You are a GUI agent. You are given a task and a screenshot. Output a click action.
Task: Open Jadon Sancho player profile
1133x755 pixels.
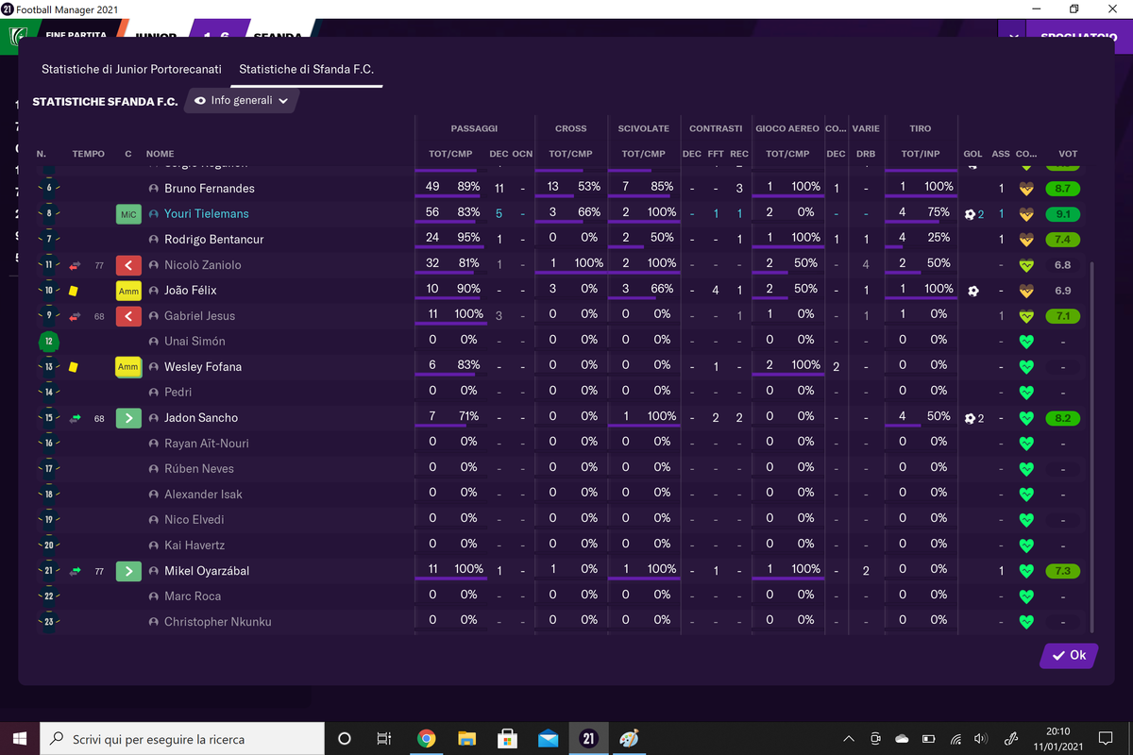click(x=201, y=418)
